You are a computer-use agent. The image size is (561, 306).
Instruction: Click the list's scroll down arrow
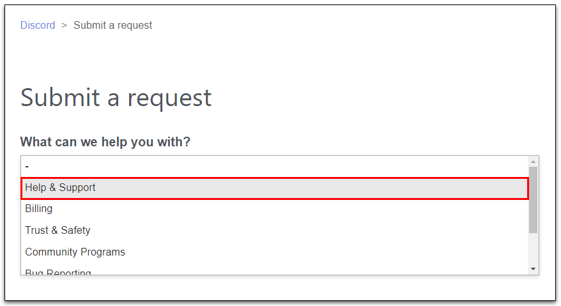pos(534,270)
